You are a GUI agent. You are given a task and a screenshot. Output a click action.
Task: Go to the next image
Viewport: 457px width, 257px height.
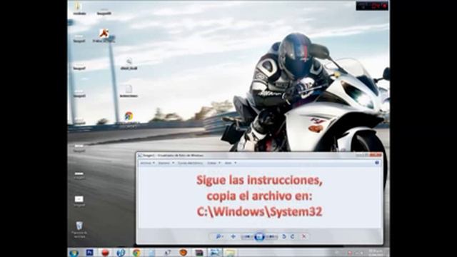pyautogui.click(x=271, y=236)
